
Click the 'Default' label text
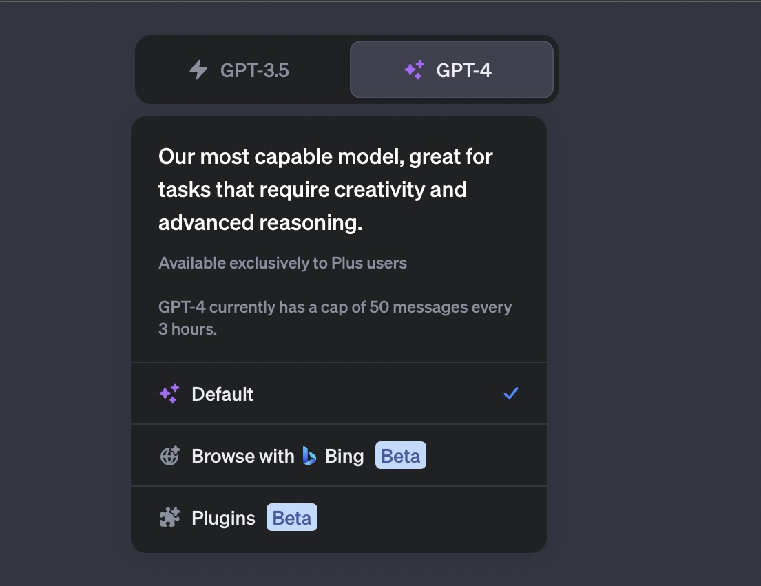222,394
